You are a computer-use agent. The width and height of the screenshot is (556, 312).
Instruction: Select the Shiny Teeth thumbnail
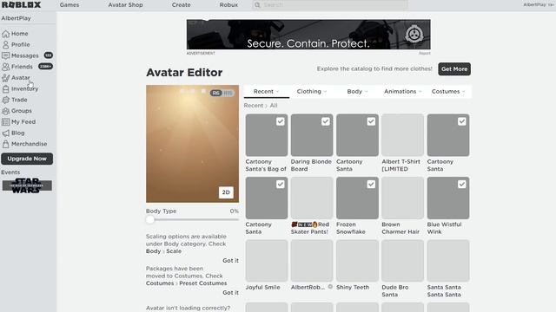357,261
